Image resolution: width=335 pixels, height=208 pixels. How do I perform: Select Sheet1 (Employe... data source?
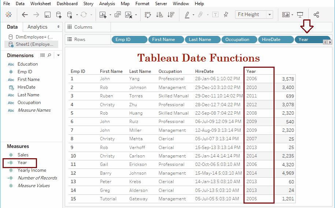click(31, 44)
